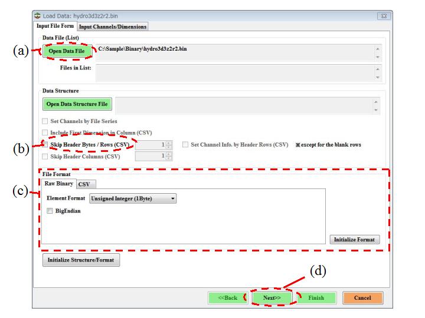Image resolution: width=425 pixels, height=318 pixels.
Task: Cancel the Load Data dialog
Action: pos(362,298)
